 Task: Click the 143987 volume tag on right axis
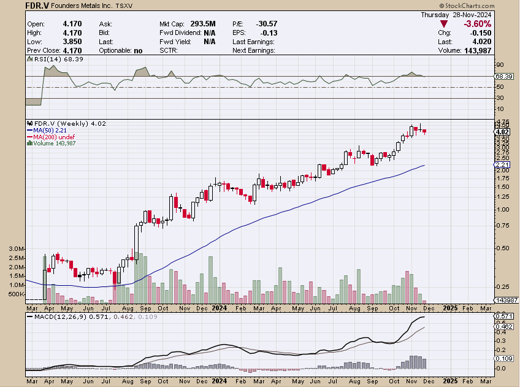pos(507,300)
